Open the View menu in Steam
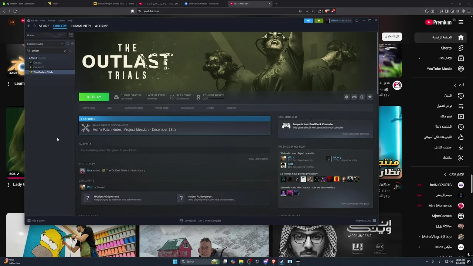This screenshot has height=266, width=473. click(42, 21)
